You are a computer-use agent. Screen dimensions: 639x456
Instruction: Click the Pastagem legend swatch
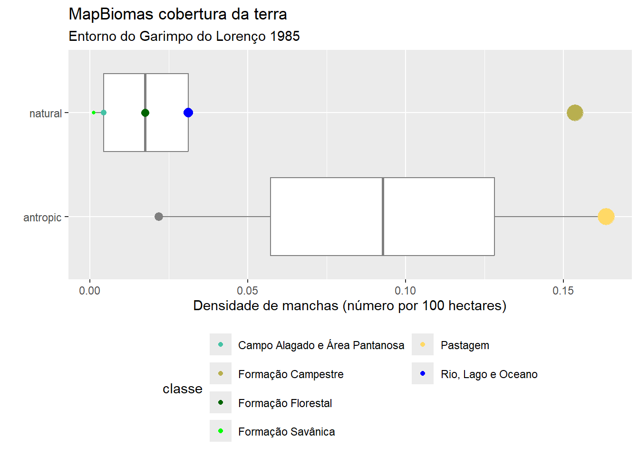423,344
